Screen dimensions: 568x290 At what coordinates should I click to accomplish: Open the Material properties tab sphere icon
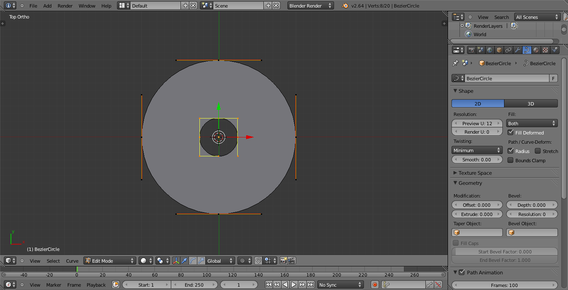(x=536, y=50)
